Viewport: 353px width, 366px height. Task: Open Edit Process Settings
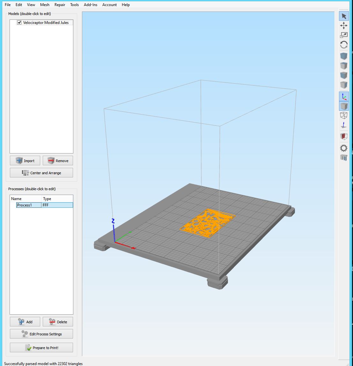(x=41, y=334)
